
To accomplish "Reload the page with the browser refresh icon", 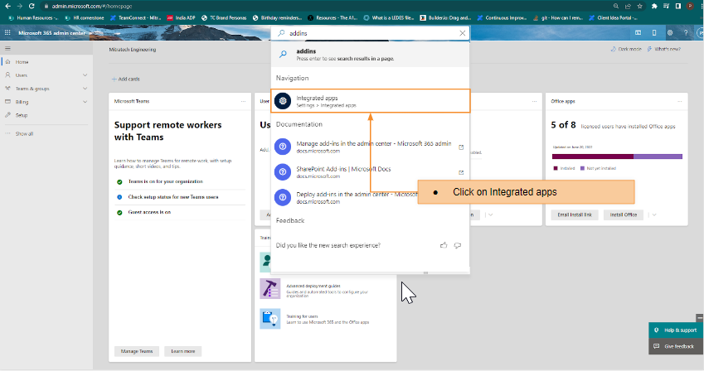I will 32,7.
